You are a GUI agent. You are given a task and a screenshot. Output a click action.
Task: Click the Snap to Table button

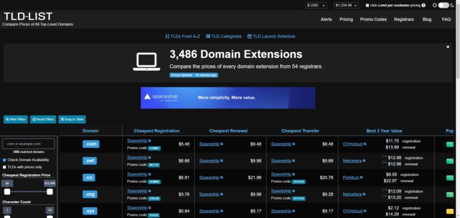click(x=72, y=119)
